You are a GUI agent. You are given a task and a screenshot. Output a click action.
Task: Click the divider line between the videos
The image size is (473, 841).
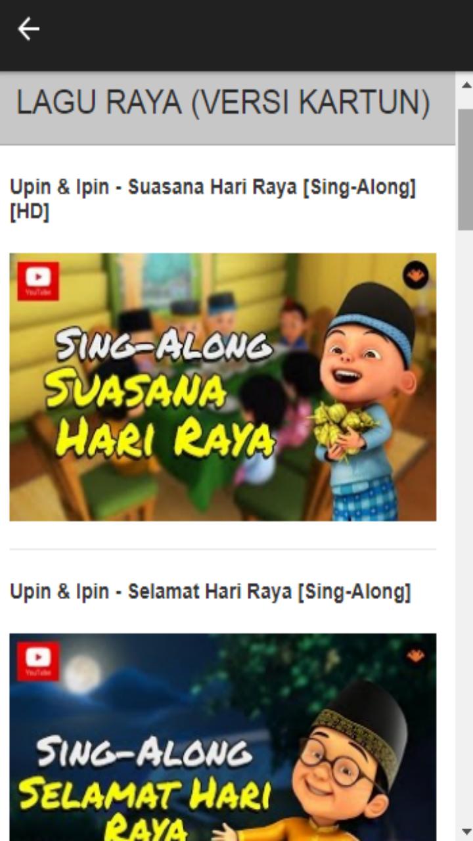223,549
